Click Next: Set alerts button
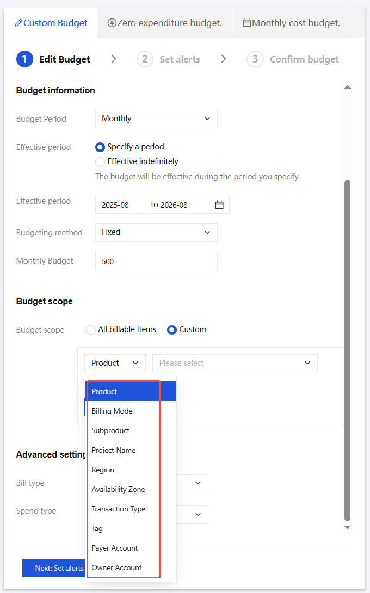Image resolution: width=370 pixels, height=593 pixels. click(x=53, y=568)
